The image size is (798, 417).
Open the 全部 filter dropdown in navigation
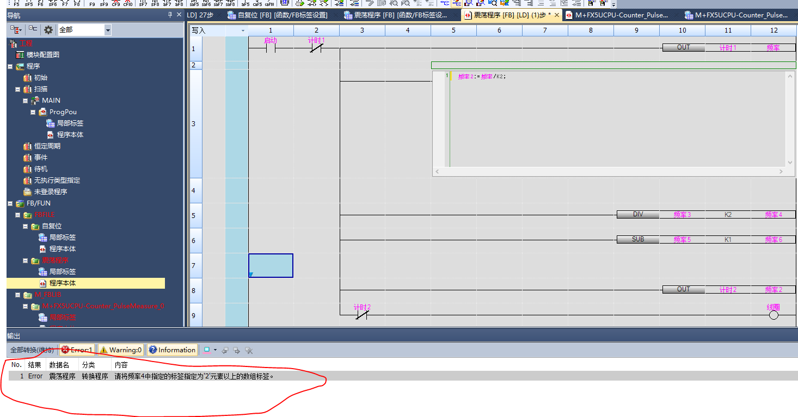tap(107, 30)
